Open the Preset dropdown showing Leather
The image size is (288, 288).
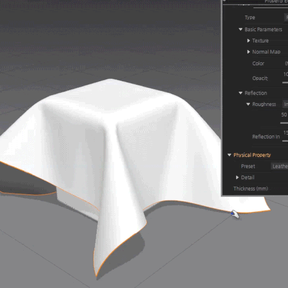279,166
